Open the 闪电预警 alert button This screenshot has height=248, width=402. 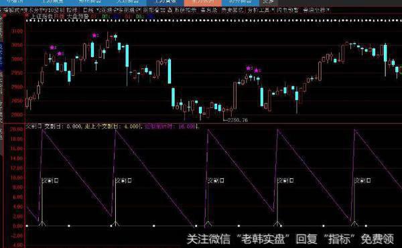pos(287,10)
